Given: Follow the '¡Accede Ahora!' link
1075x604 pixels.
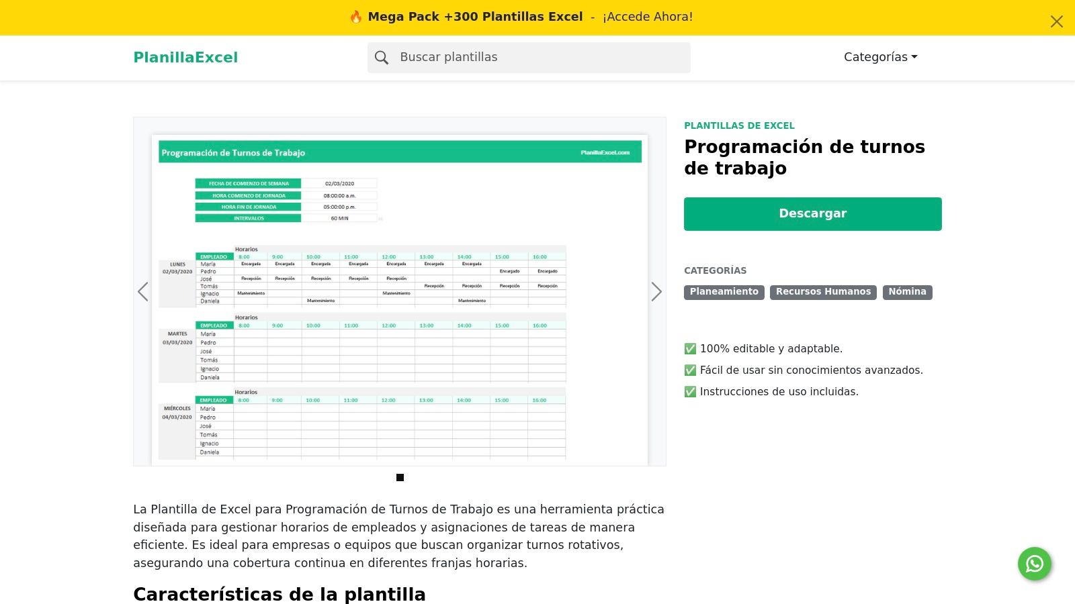Looking at the screenshot, I should (647, 17).
